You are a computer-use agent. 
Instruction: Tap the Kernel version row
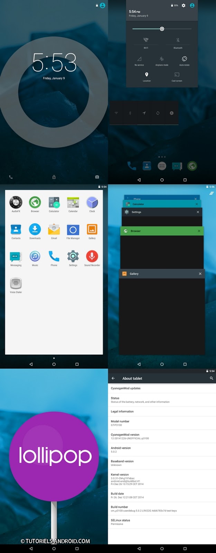[x=162, y=479]
